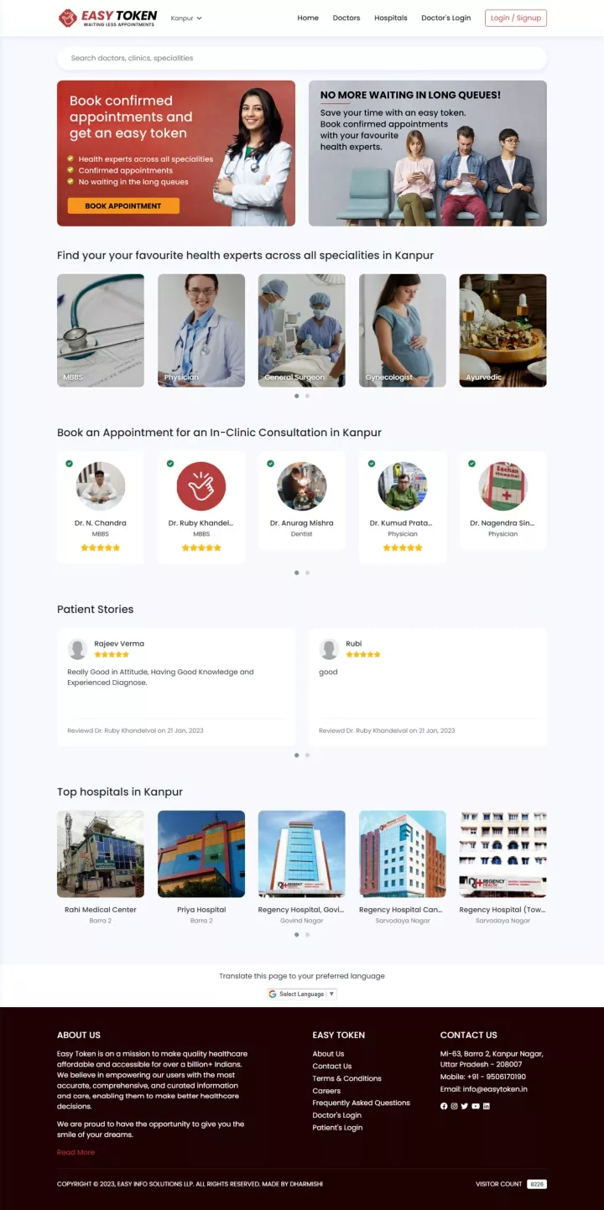Image resolution: width=604 pixels, height=1210 pixels.
Task: Go to second page of specialities carousel
Action: click(x=307, y=396)
